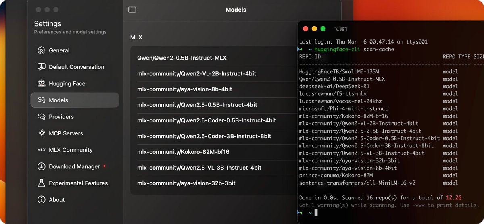
Task: Click prince-canuma/Kokoro-82M in Terminal output
Action: pos(336,175)
